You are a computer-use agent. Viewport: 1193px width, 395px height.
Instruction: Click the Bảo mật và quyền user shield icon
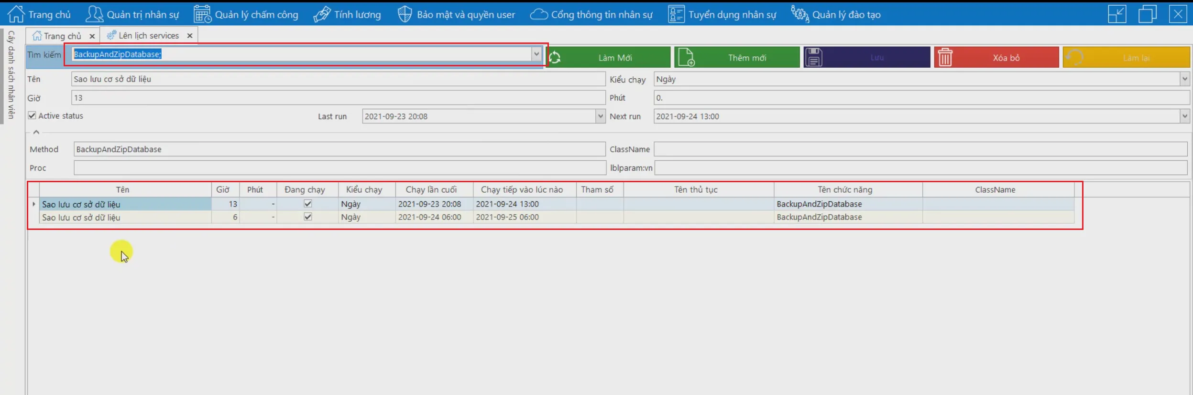coord(405,14)
